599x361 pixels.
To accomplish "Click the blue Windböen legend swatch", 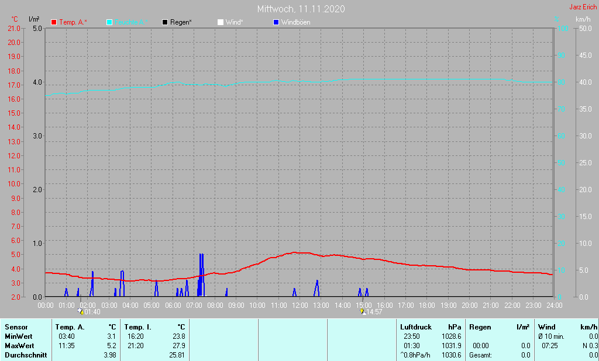I will click(276, 22).
